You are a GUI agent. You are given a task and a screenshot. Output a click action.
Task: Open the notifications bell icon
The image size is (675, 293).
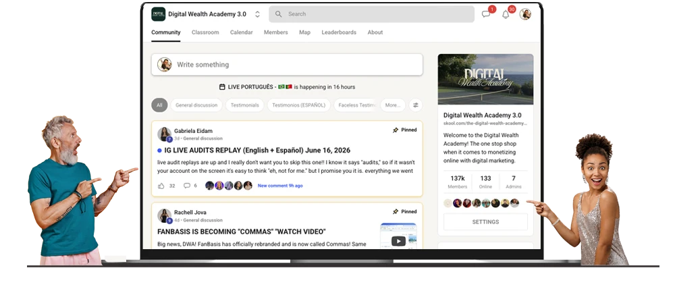coord(506,14)
